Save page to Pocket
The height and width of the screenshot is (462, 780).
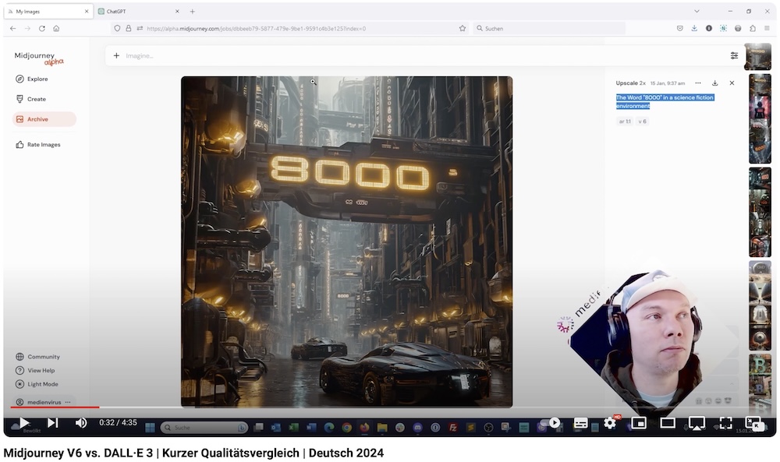(x=679, y=28)
